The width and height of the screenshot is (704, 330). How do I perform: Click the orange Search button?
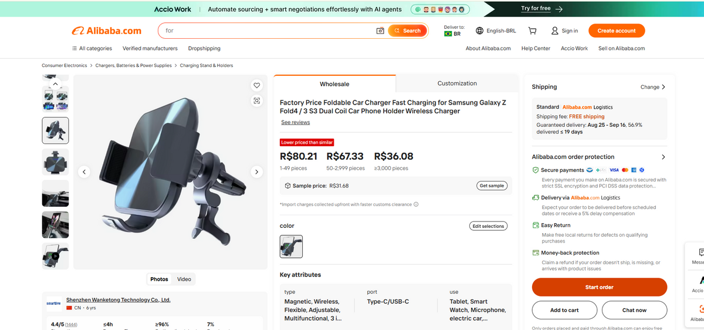[408, 31]
